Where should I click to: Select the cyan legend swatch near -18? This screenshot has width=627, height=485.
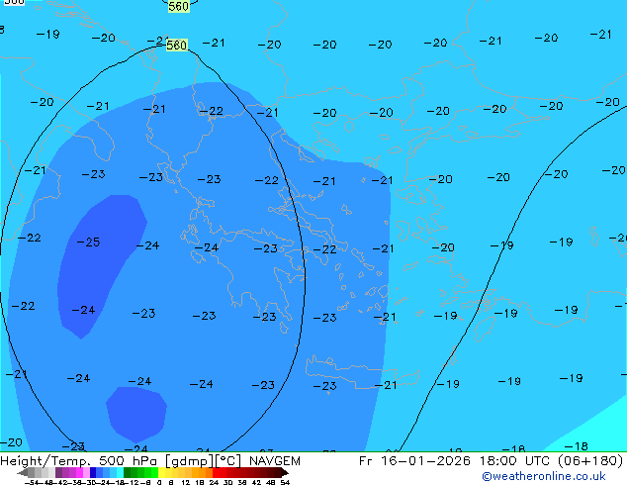[x=120, y=472]
